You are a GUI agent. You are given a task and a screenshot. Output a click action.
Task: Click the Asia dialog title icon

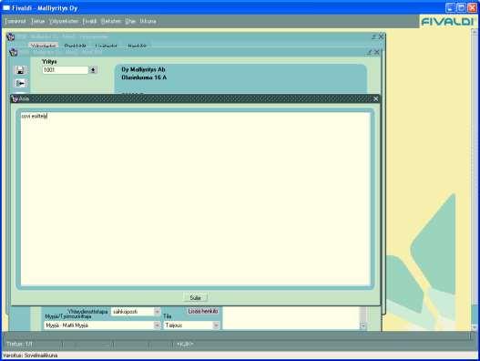(15, 98)
